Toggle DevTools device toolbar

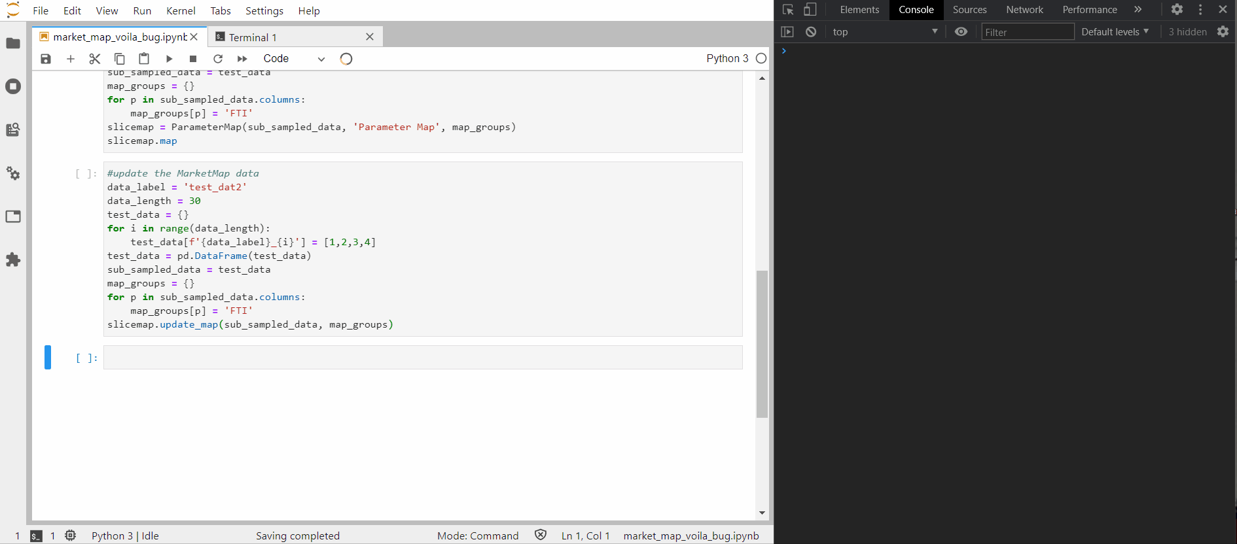pyautogui.click(x=810, y=10)
